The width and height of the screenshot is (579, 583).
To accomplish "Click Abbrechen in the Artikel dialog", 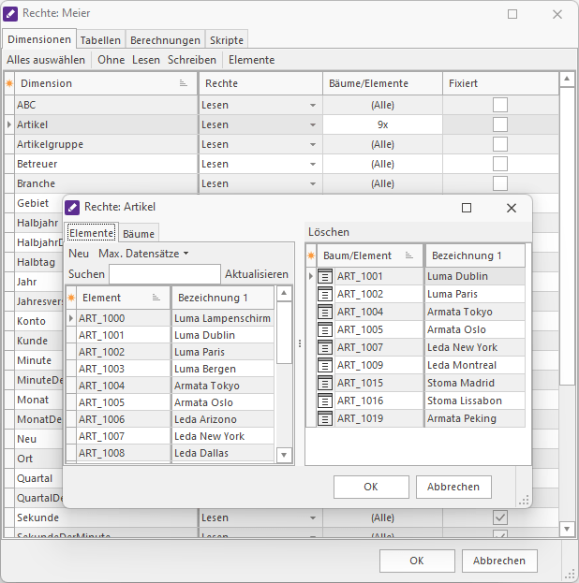I will pos(453,487).
